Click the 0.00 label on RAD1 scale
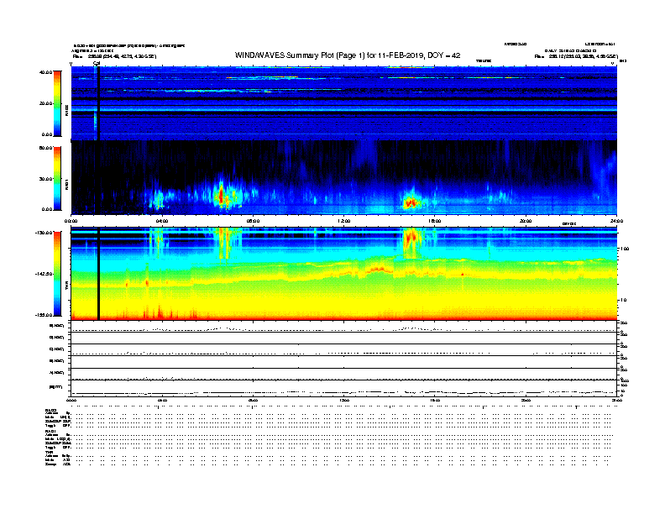The height and width of the screenshot is (514, 665). pos(47,209)
